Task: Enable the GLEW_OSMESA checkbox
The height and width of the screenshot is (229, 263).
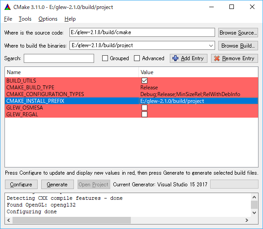Action: tap(144, 108)
